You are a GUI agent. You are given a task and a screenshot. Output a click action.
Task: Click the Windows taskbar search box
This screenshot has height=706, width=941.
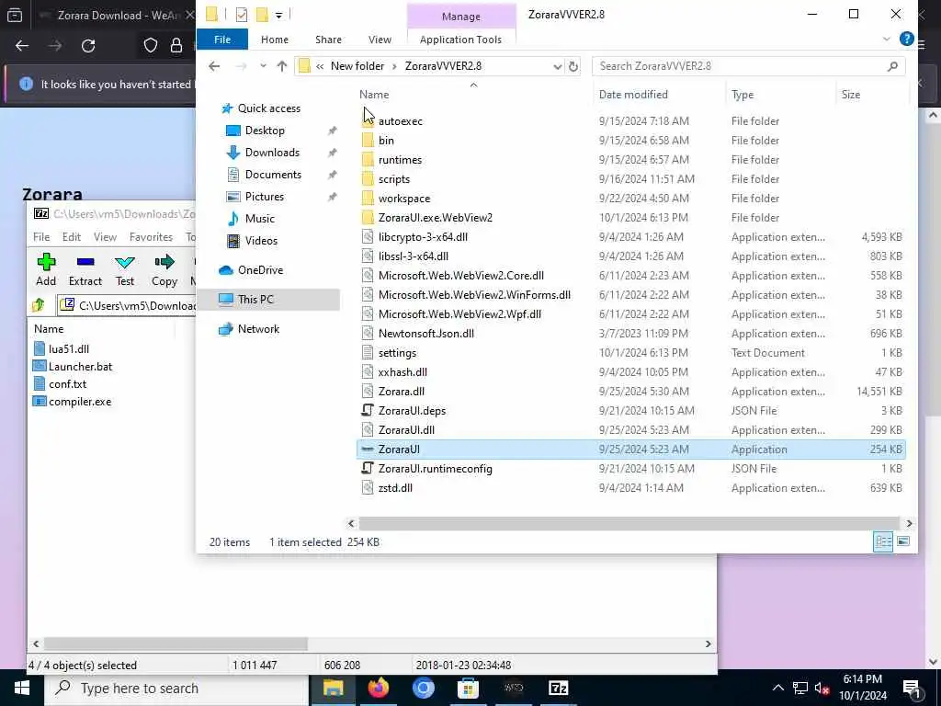click(x=176, y=688)
